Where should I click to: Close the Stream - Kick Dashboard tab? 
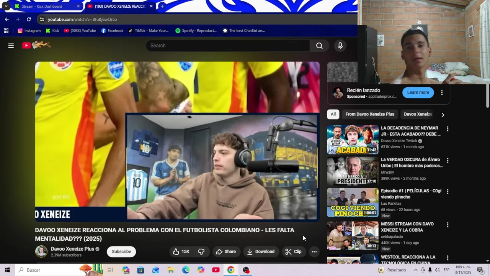point(78,6)
